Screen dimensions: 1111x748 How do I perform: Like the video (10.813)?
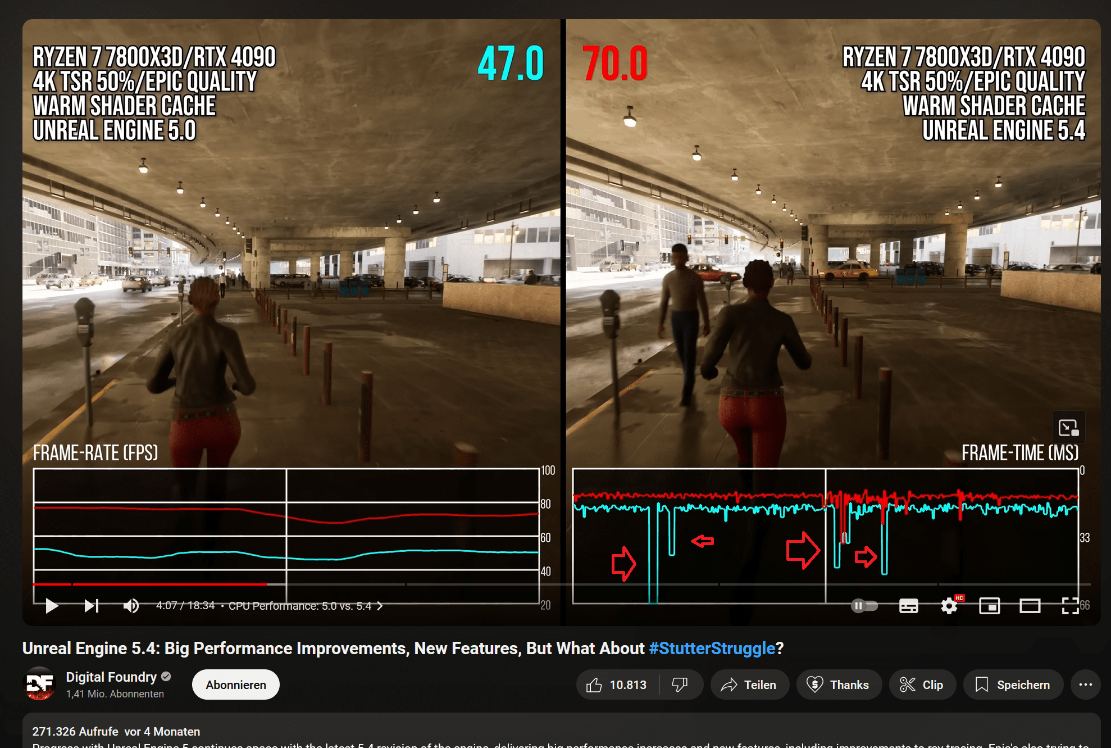(x=617, y=684)
